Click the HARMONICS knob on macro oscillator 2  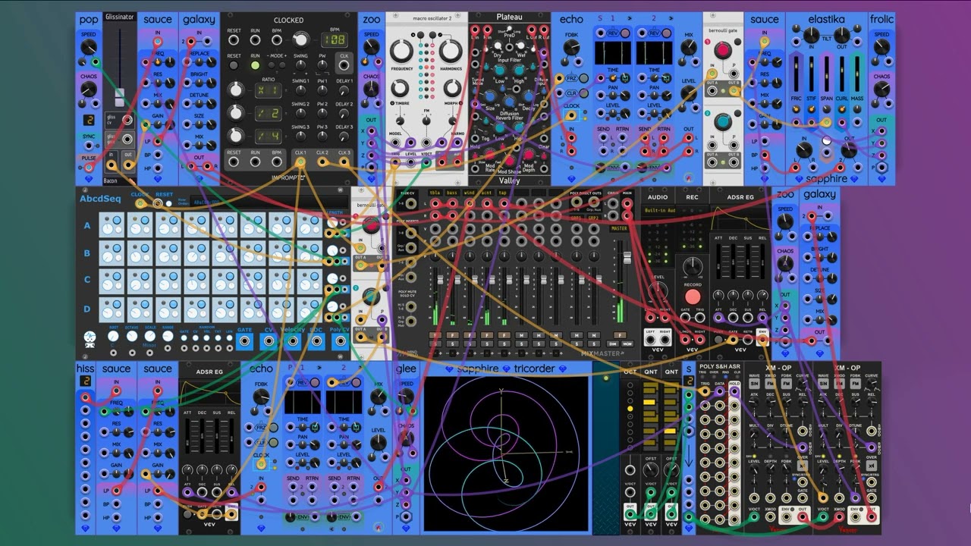click(450, 51)
